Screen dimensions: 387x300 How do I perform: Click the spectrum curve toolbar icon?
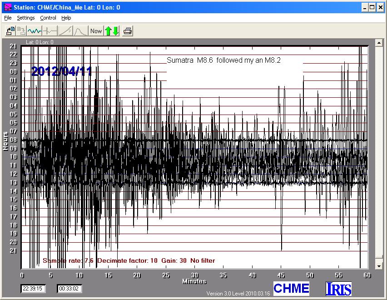click(x=80, y=31)
